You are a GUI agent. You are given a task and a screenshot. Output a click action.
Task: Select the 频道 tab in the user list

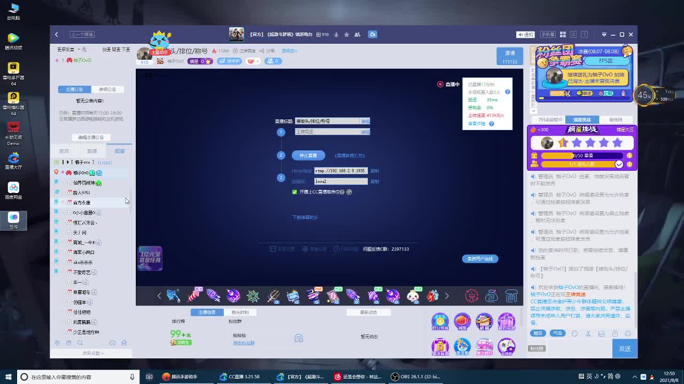(119, 151)
